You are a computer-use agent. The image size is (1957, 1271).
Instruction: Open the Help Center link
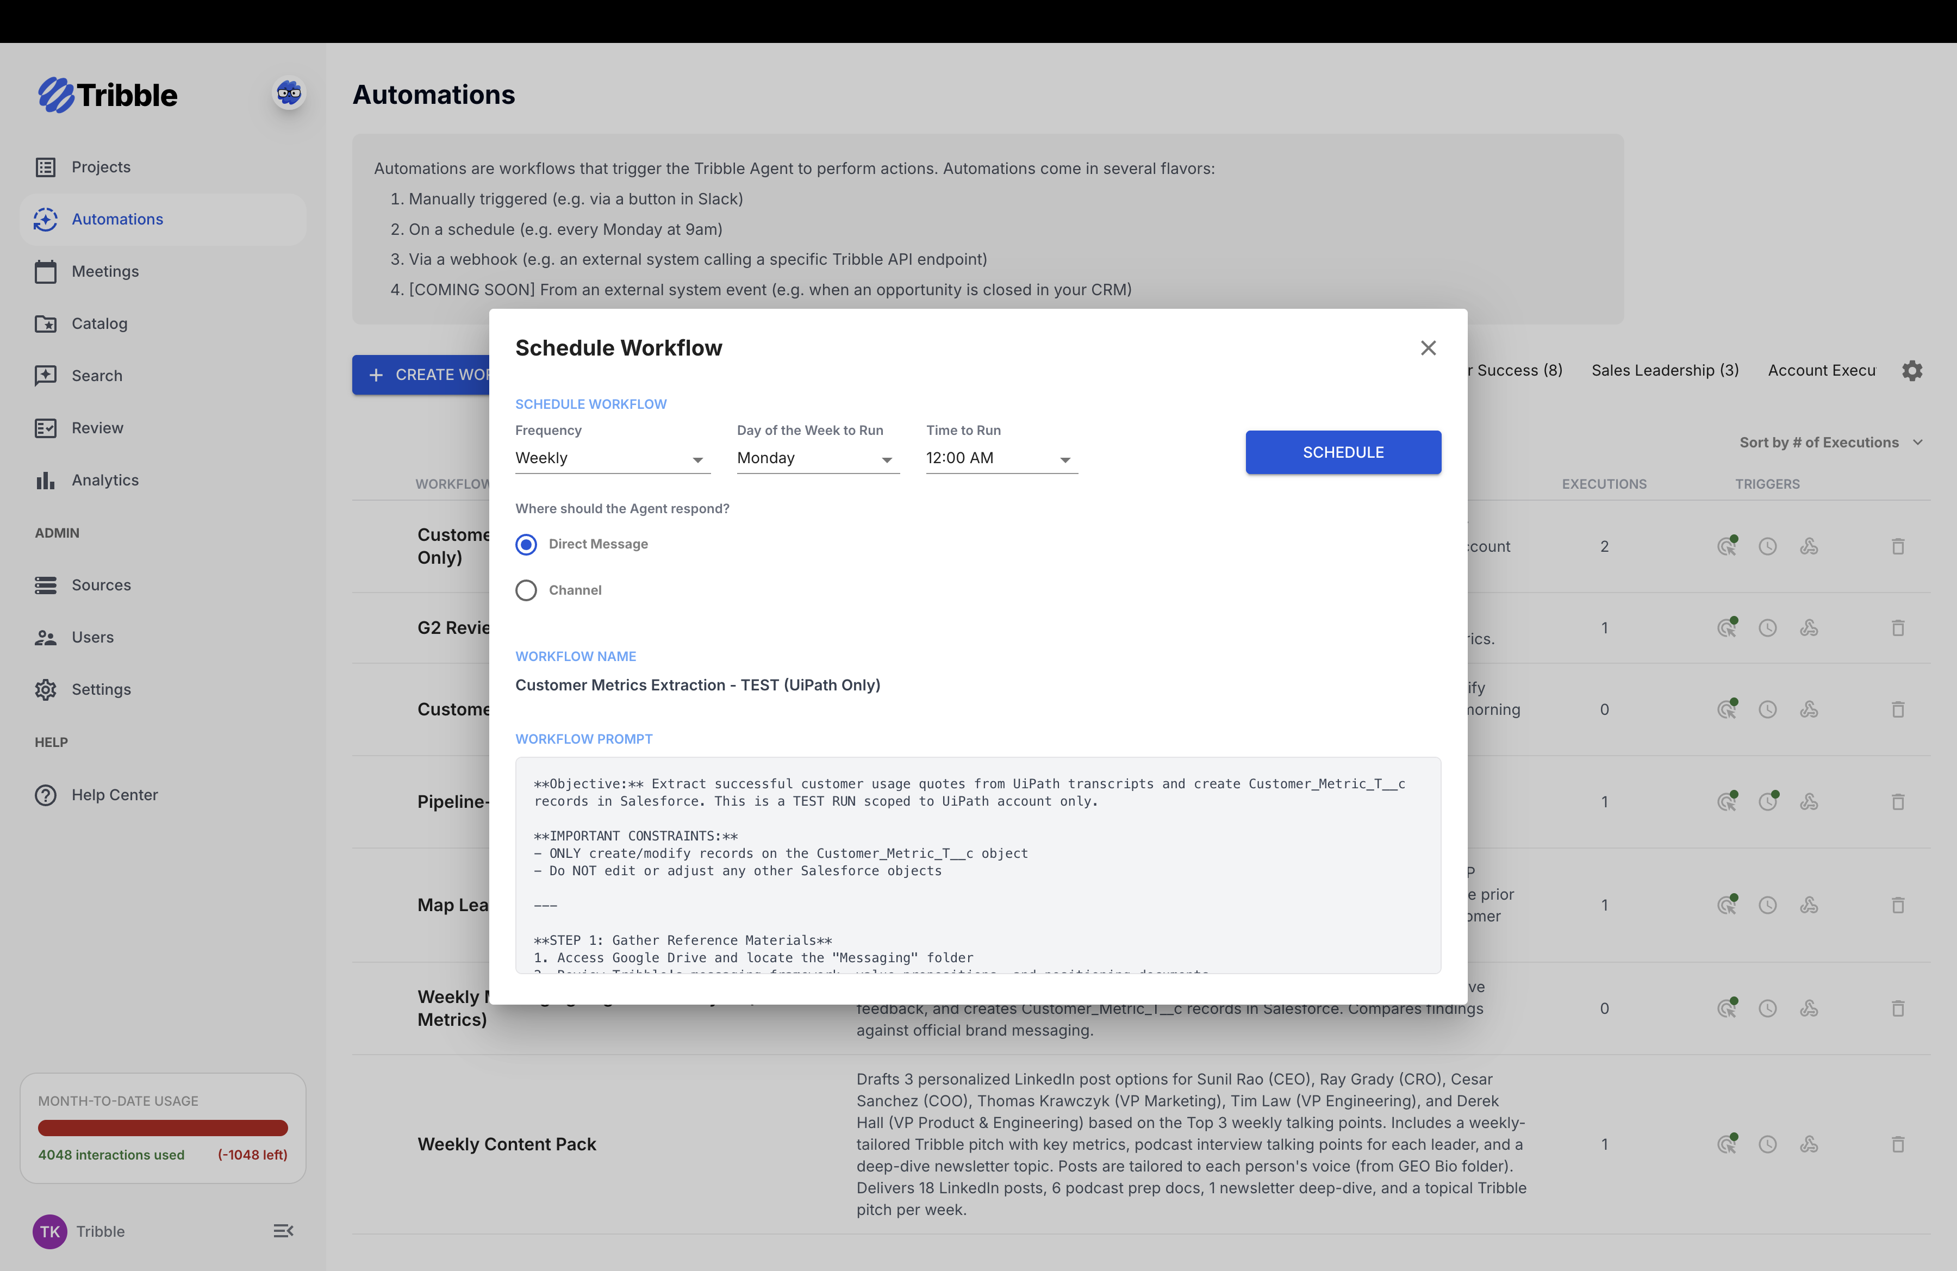click(114, 794)
